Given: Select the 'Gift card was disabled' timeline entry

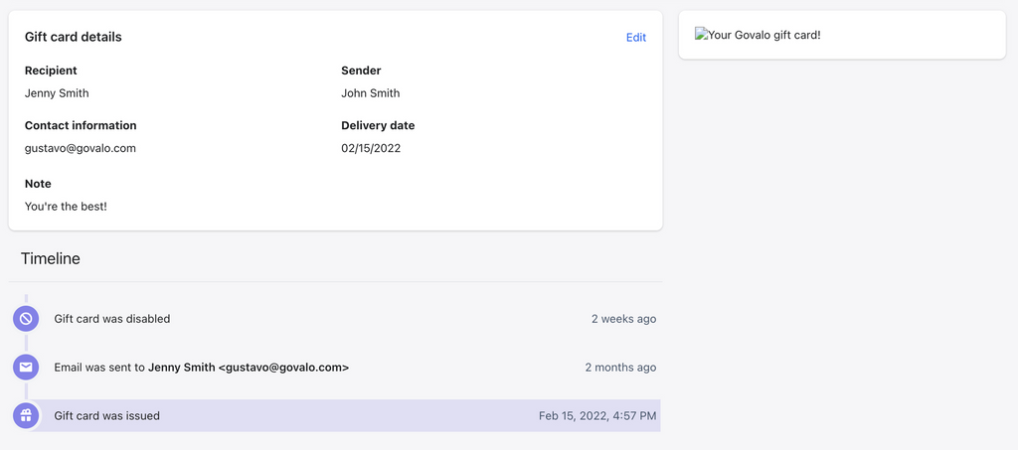Looking at the screenshot, I should click(111, 319).
